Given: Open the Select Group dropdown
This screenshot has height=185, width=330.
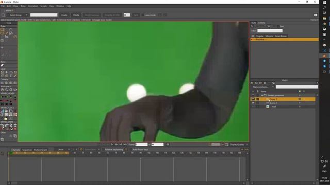Looking at the screenshot, I should point(18,15).
